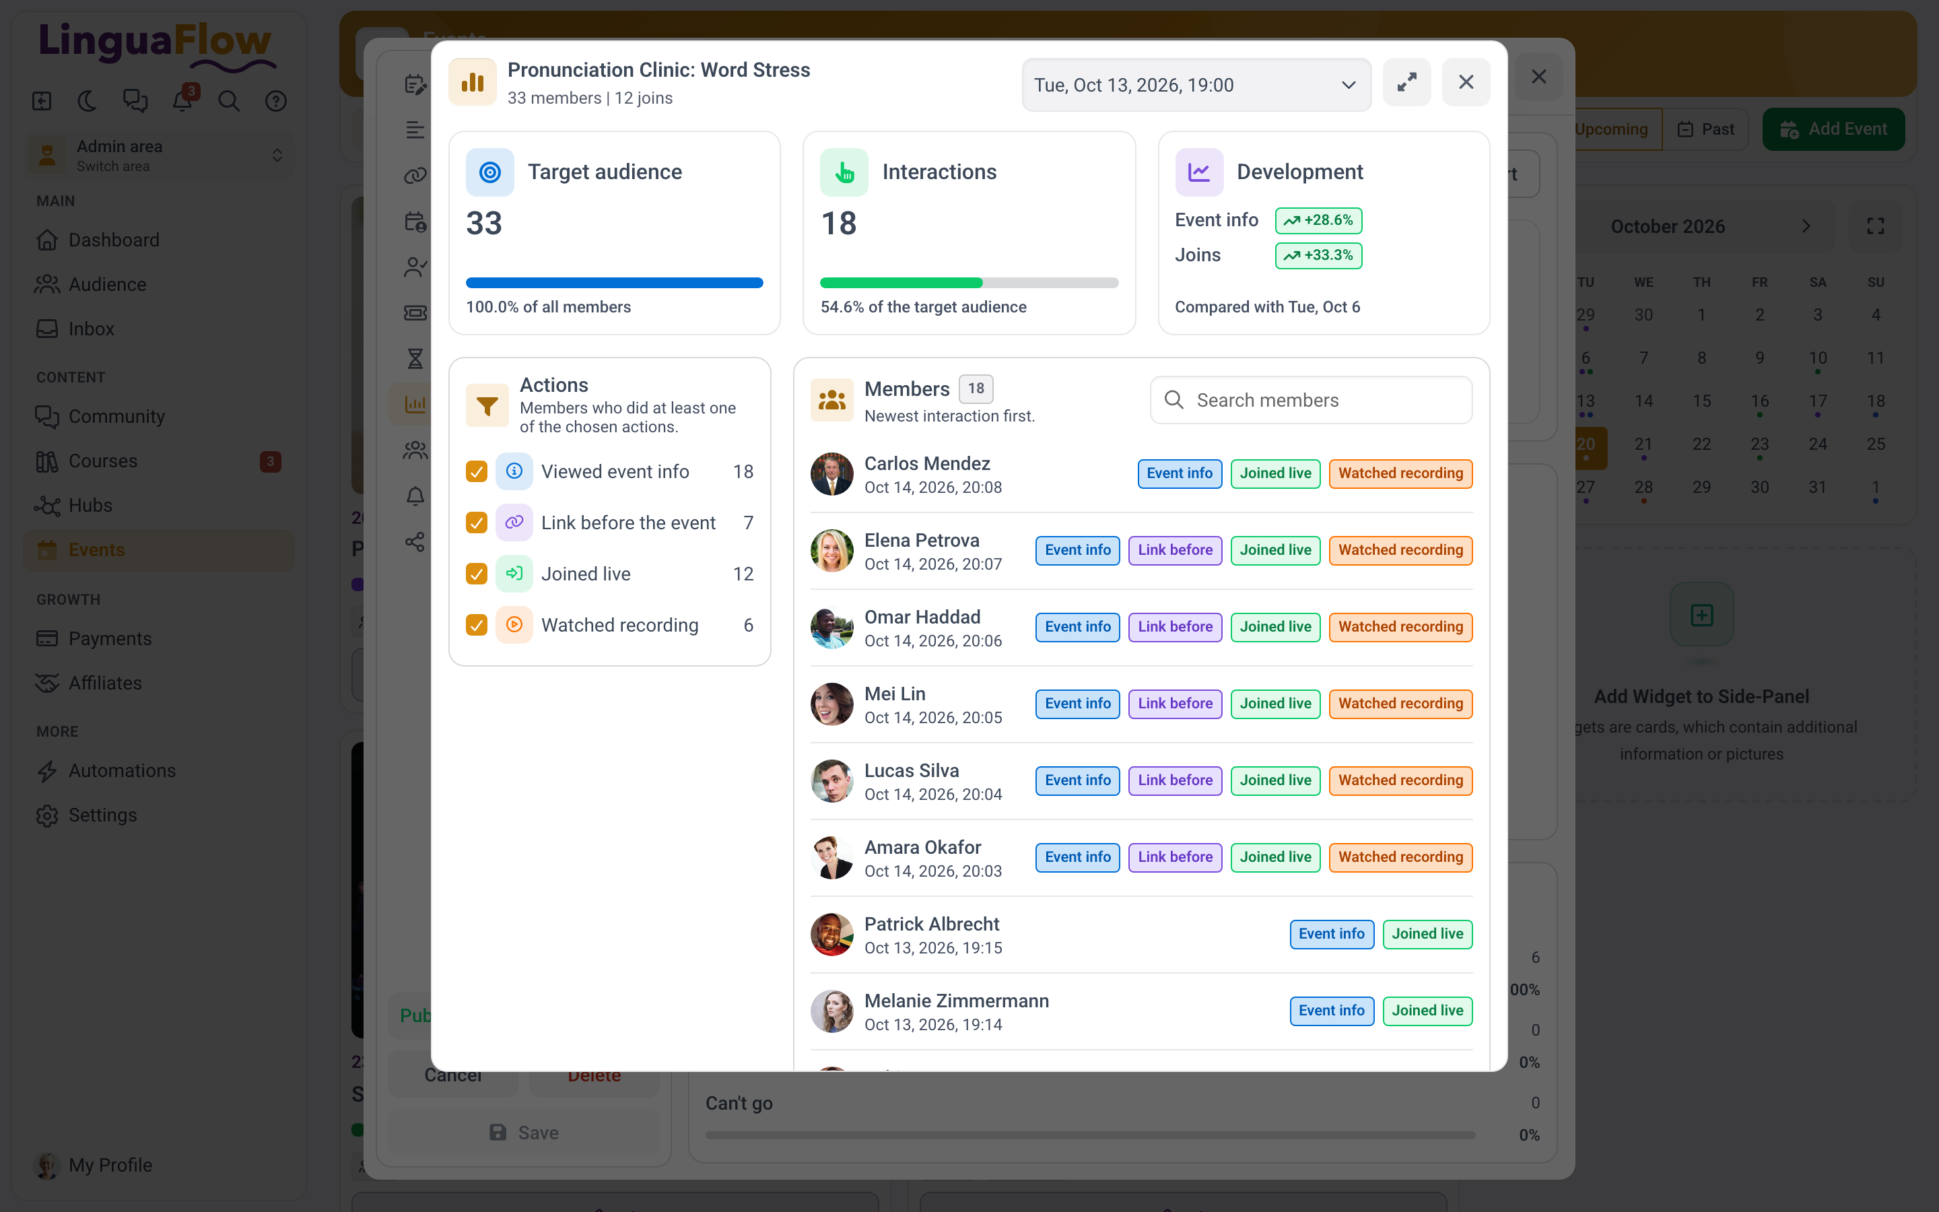This screenshot has width=1939, height=1212.
Task: Click the Target audience icon
Action: pos(489,172)
